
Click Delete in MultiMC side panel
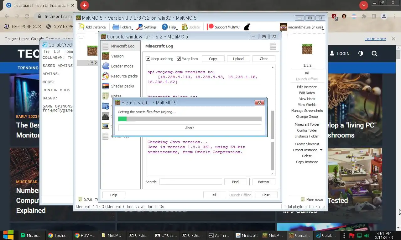tap(307, 156)
